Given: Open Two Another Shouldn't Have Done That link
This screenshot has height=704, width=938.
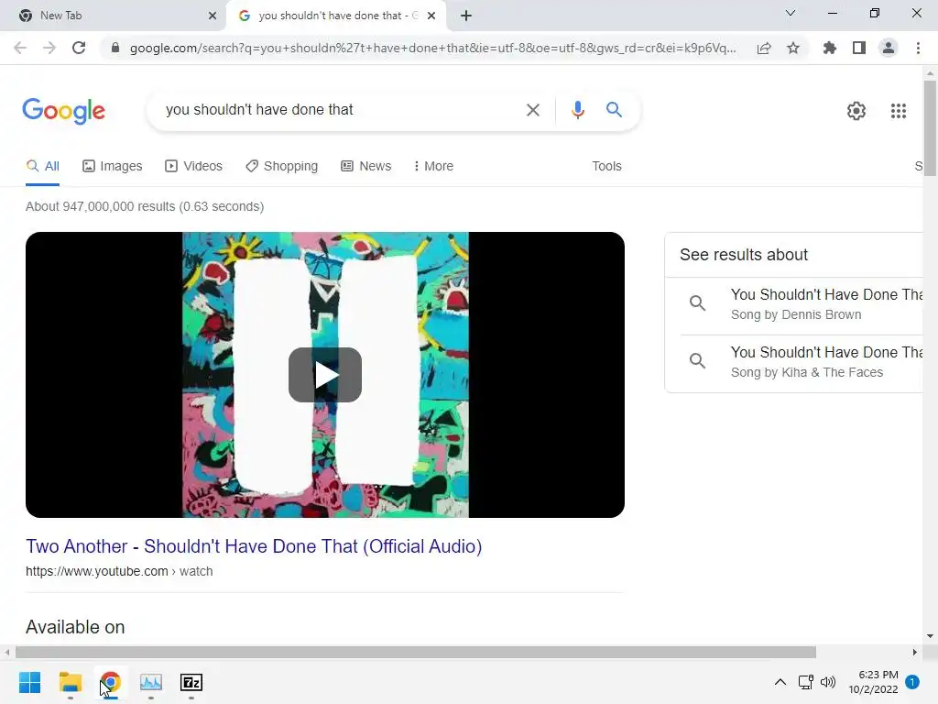Looking at the screenshot, I should 254,546.
